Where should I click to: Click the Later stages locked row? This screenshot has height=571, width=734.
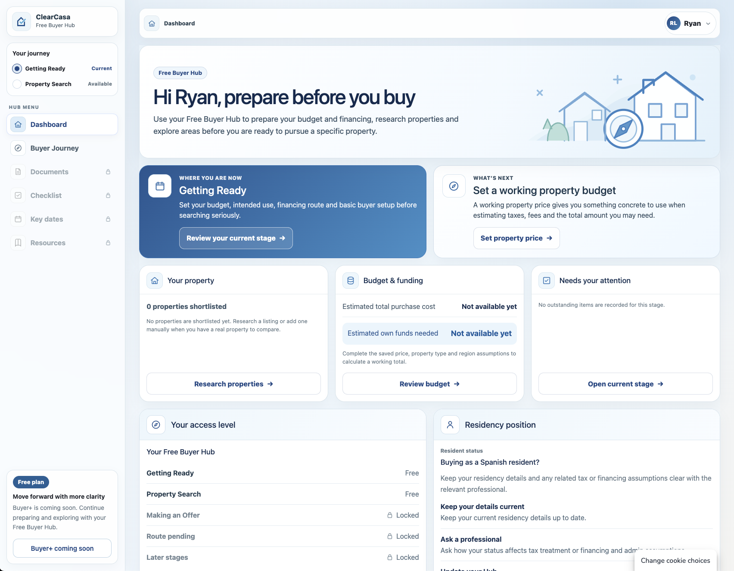tap(283, 557)
